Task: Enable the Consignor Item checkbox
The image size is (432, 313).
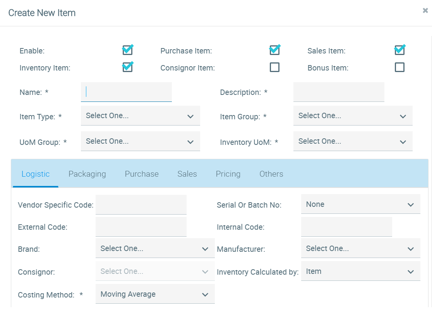Action: (x=274, y=67)
